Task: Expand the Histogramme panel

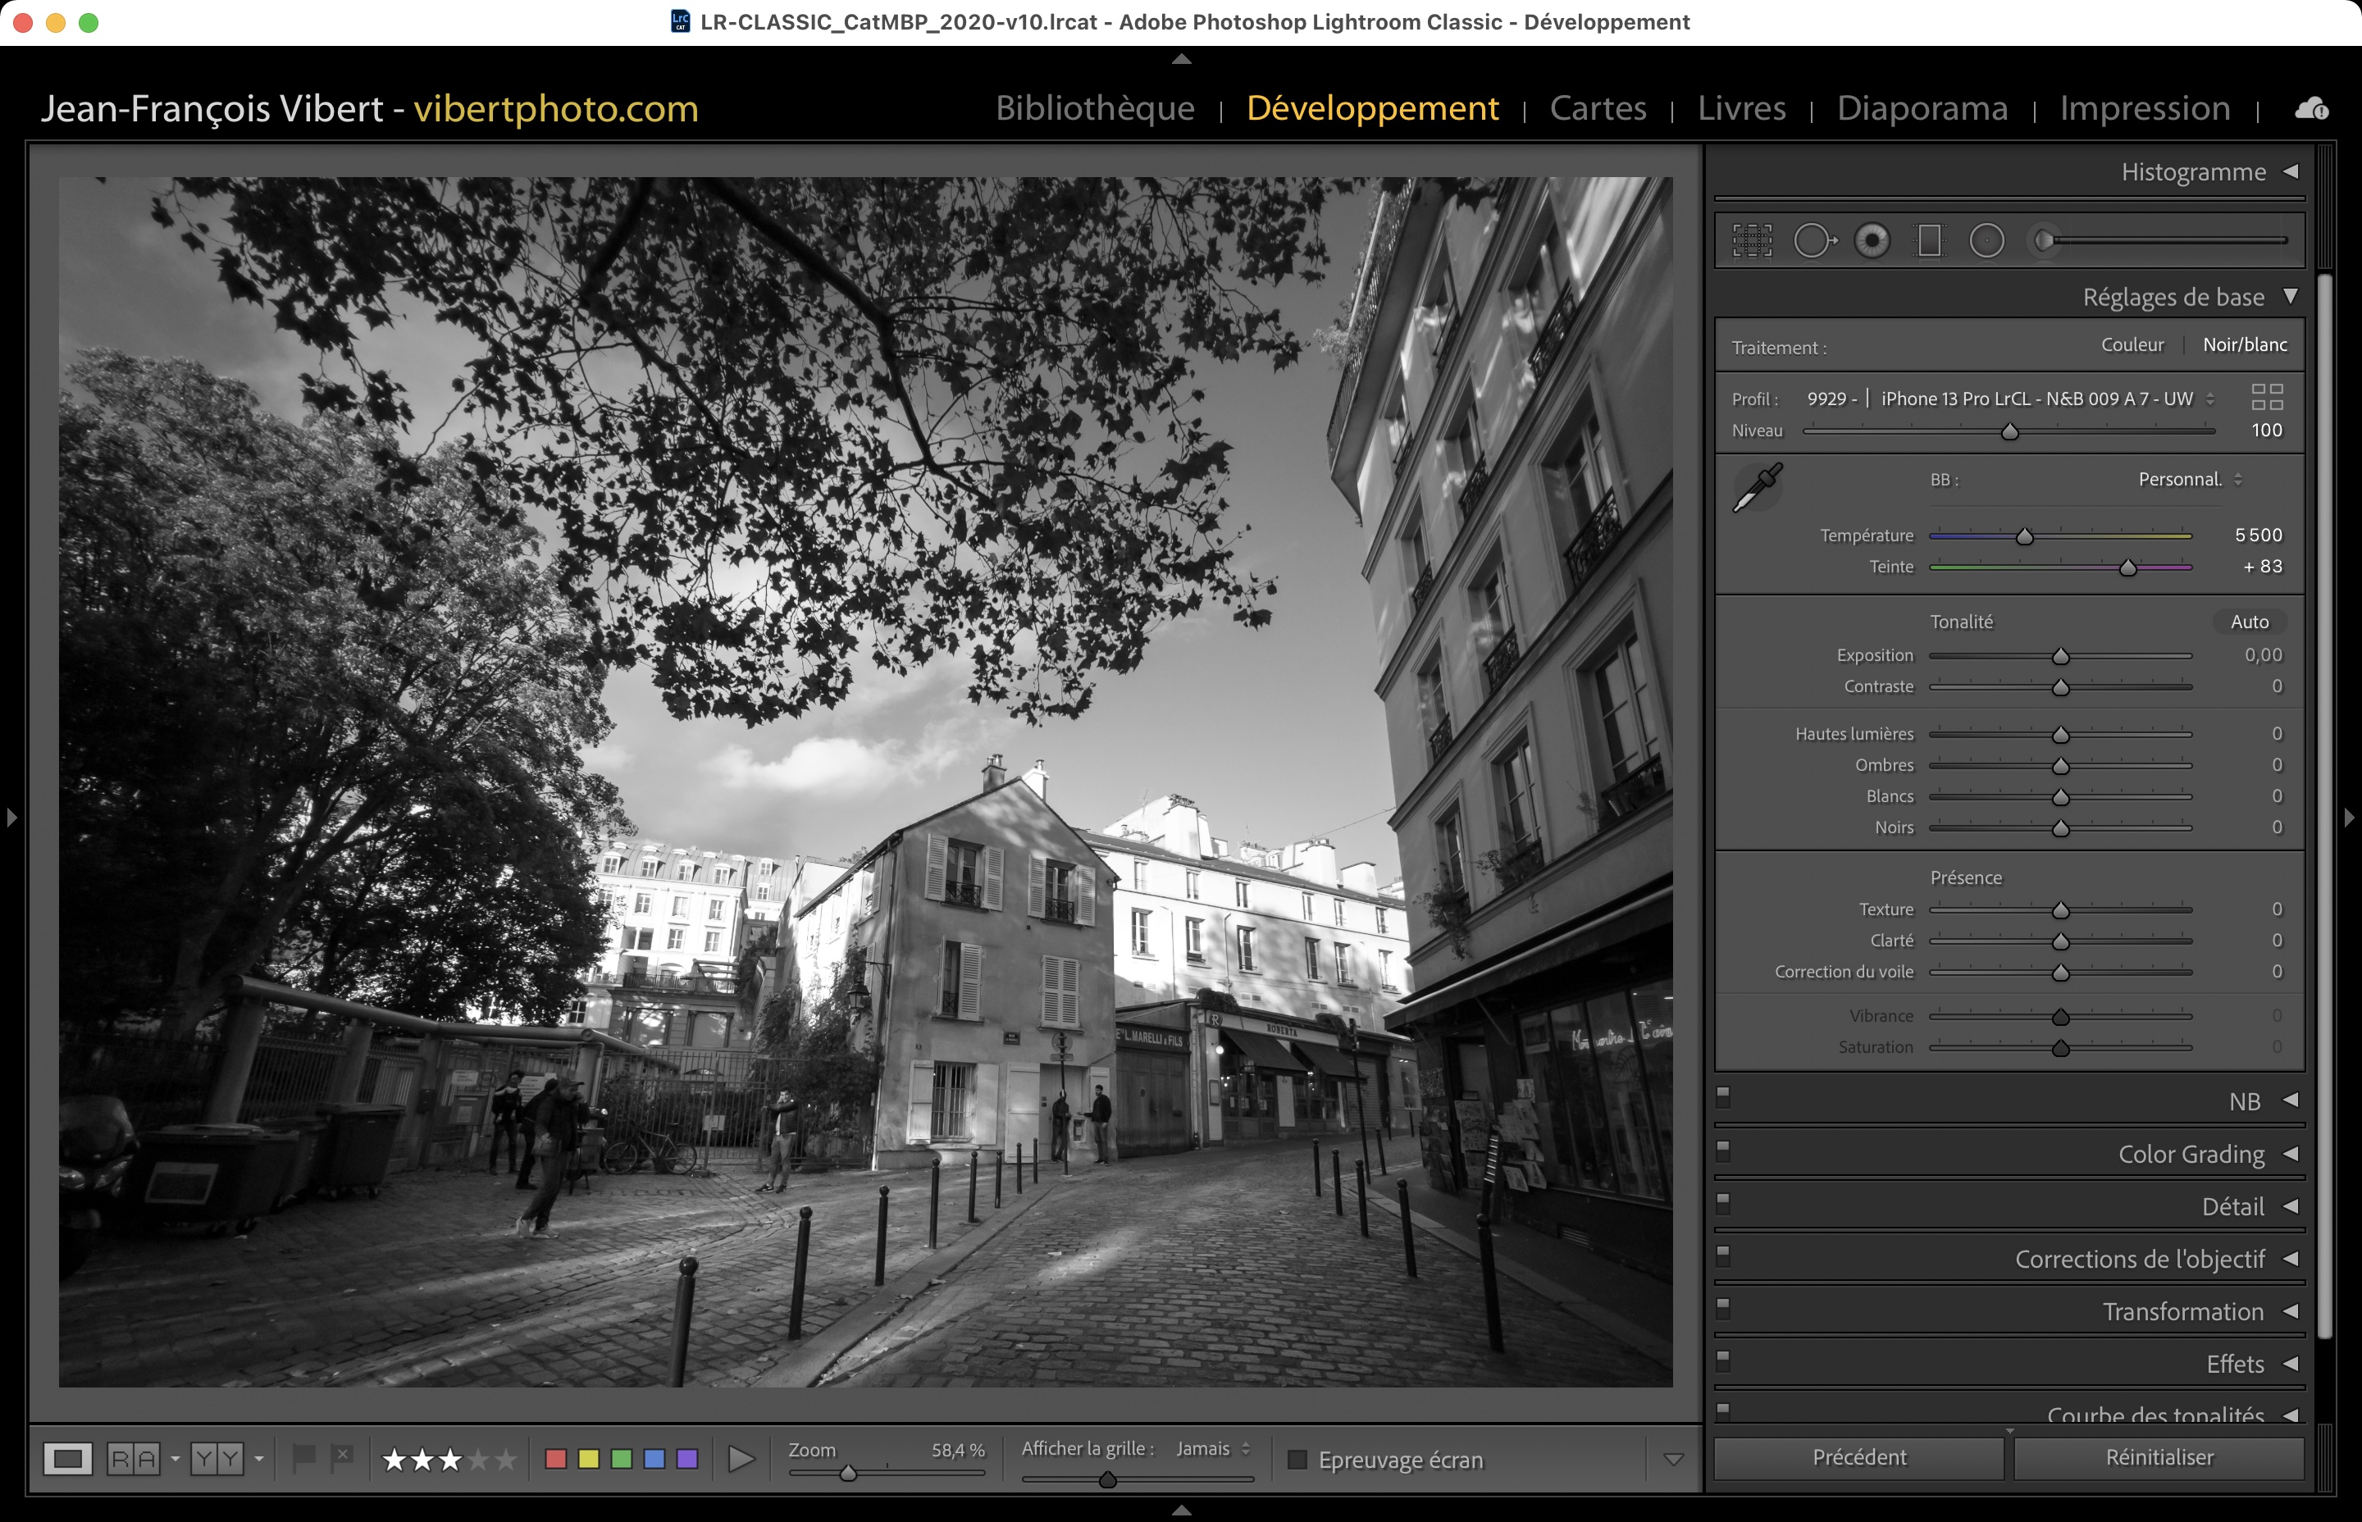Action: click(x=2290, y=172)
